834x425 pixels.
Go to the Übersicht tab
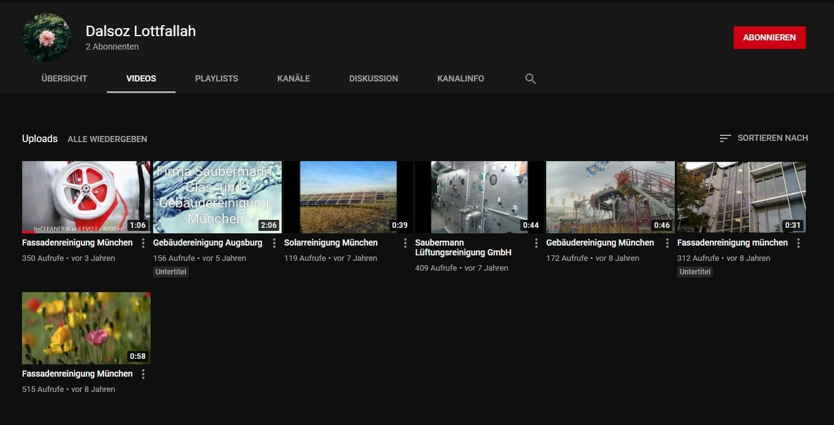[64, 79]
